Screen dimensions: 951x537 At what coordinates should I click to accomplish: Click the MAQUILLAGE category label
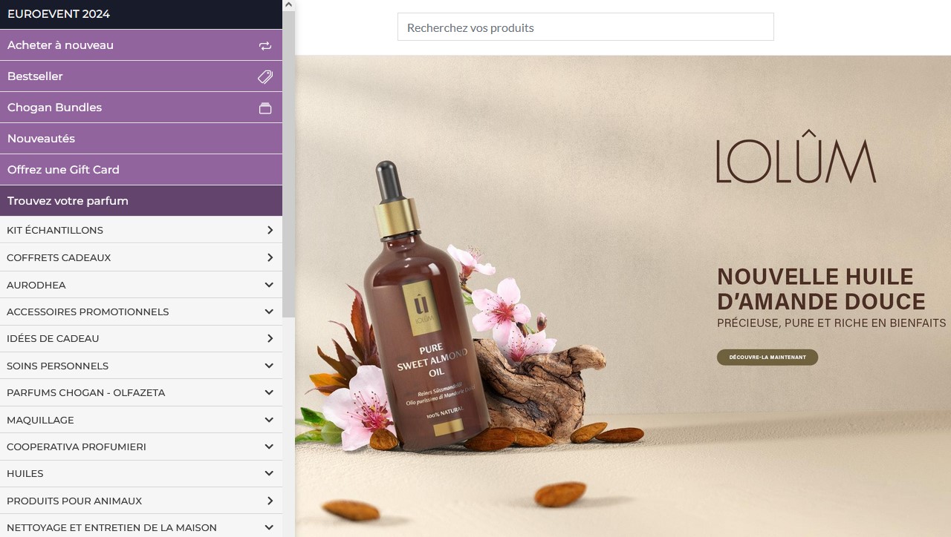click(x=40, y=420)
